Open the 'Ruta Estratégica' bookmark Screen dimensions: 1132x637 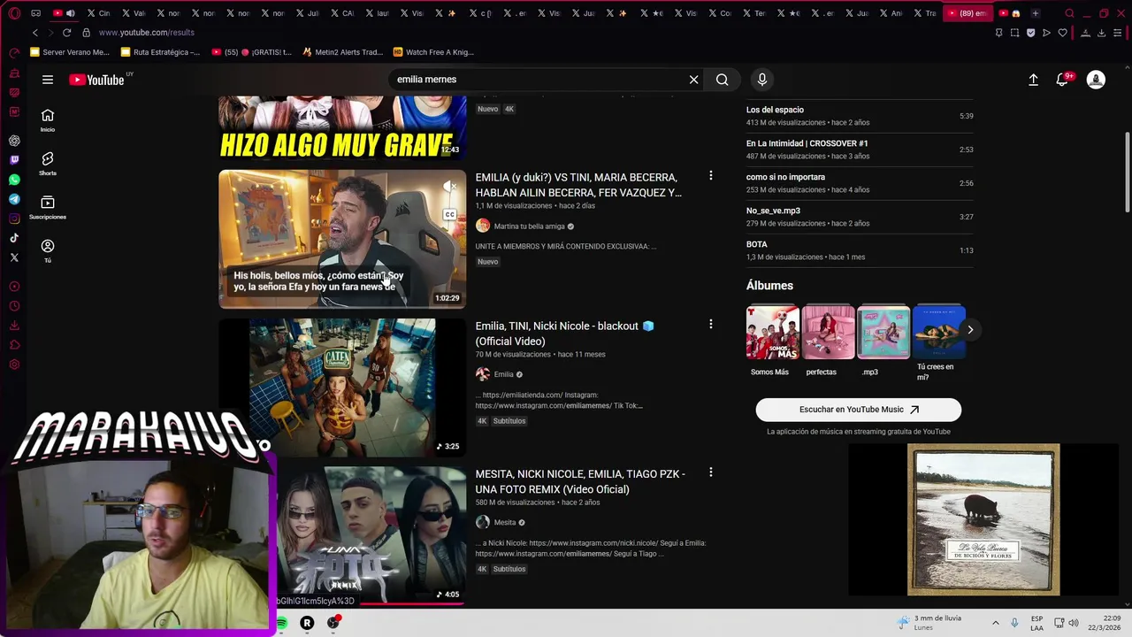[160, 52]
